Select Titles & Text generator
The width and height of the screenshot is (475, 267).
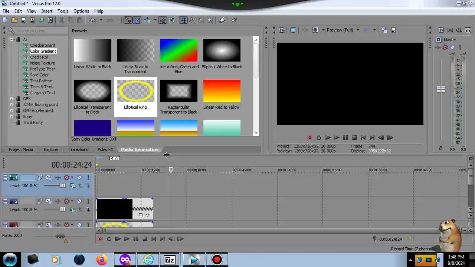pos(41,87)
